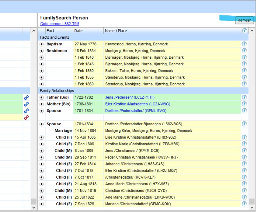This screenshot has height=212, width=256.
Task: Select Stenderup residence dated 1 Feb 1855
Action: tap(143, 77)
